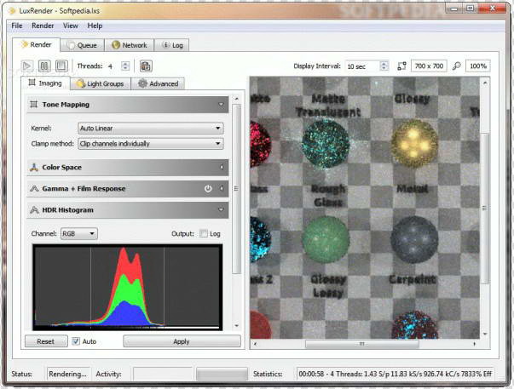
Task: Click the Apply button
Action: 182,341
